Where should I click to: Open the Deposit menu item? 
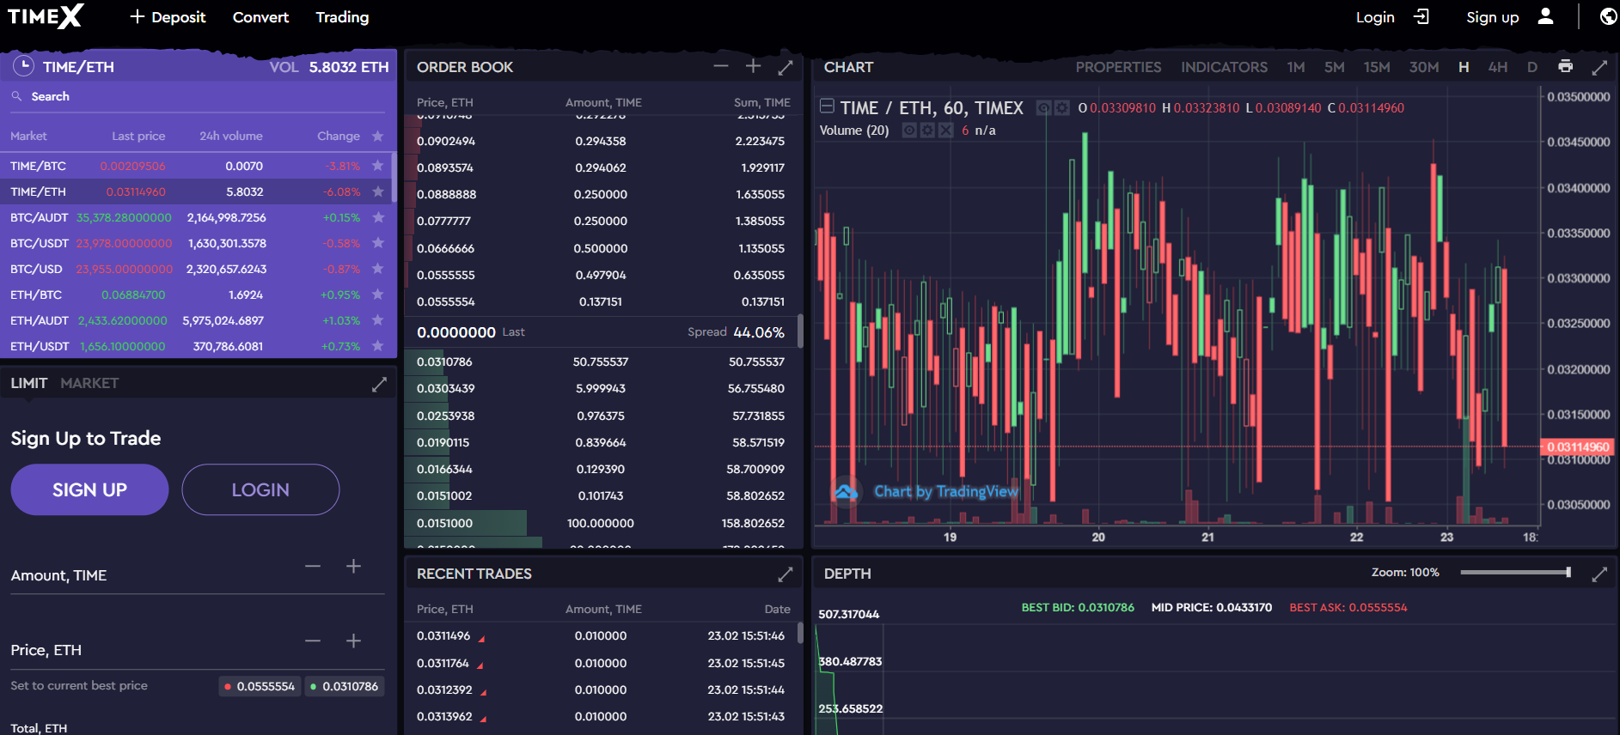168,17
